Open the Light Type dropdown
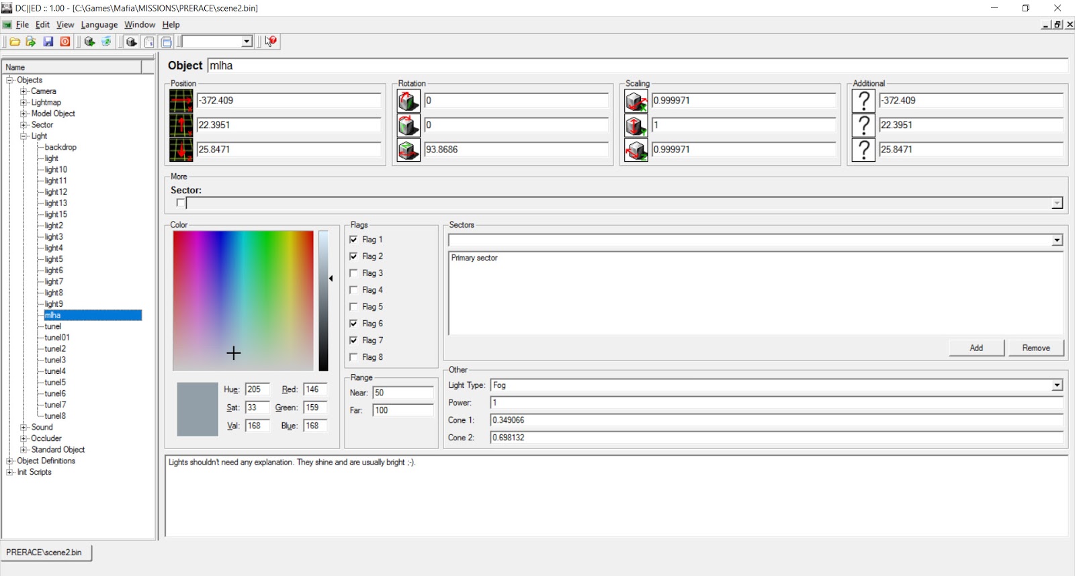Screen dimensions: 1075x576 (1057, 385)
